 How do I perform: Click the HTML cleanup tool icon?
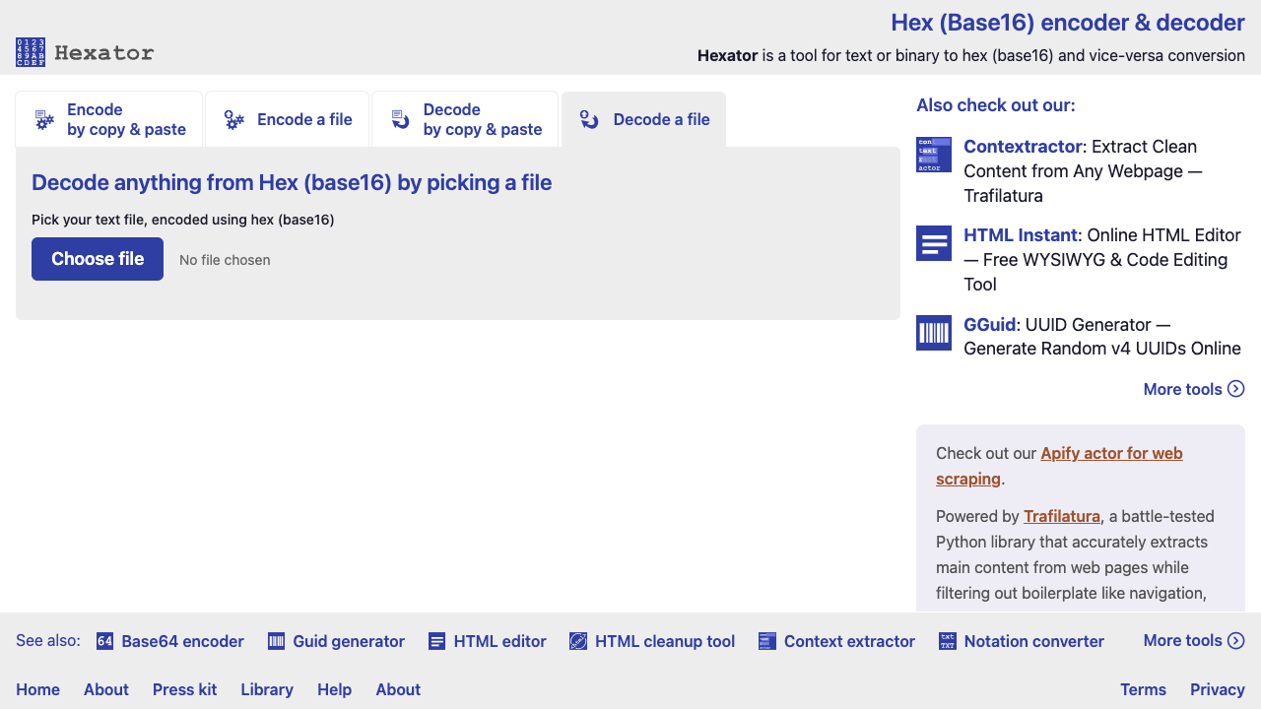tap(578, 641)
